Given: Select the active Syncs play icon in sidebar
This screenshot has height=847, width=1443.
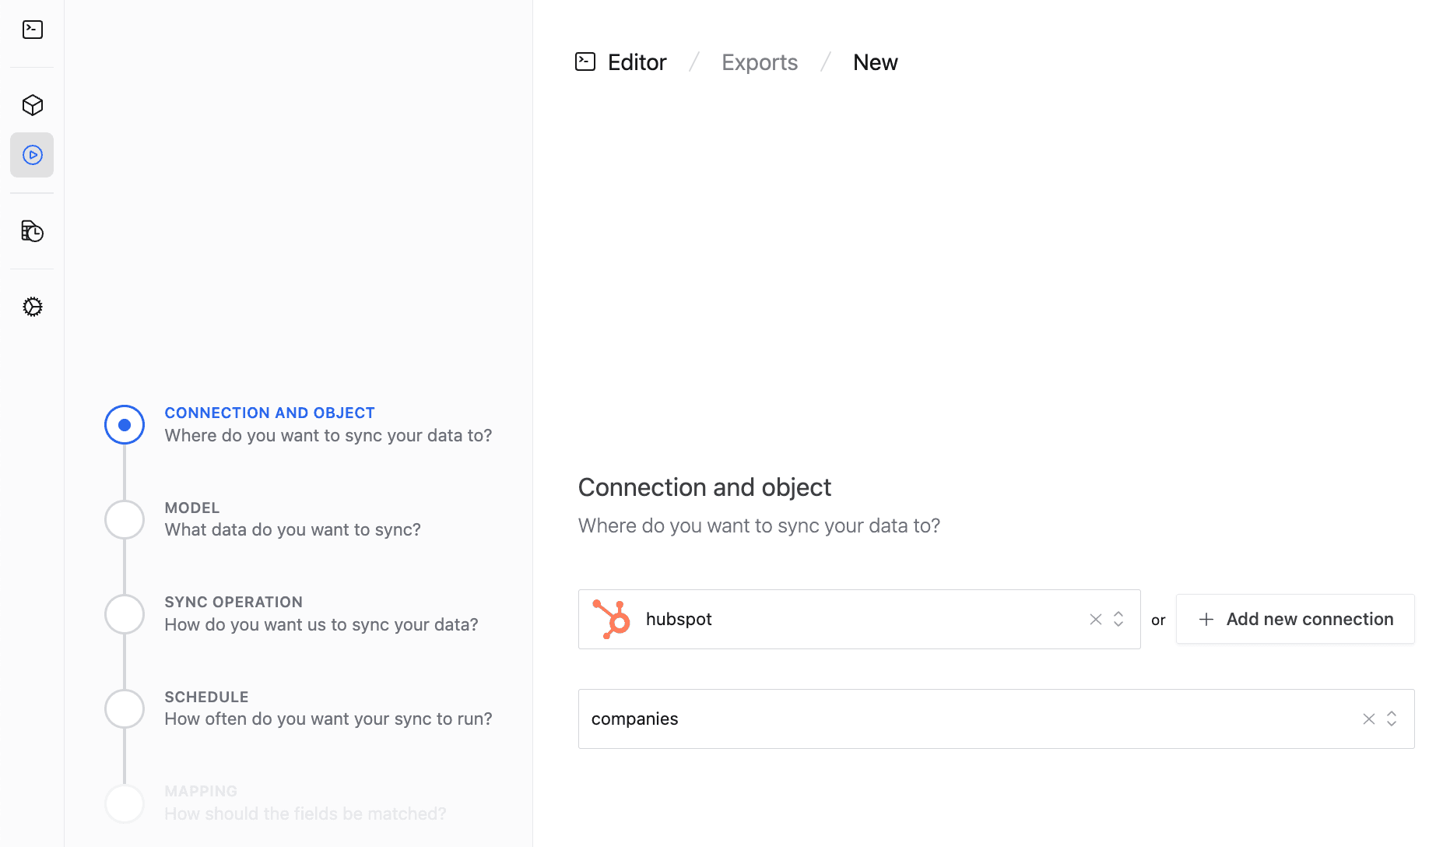Looking at the screenshot, I should coord(32,154).
